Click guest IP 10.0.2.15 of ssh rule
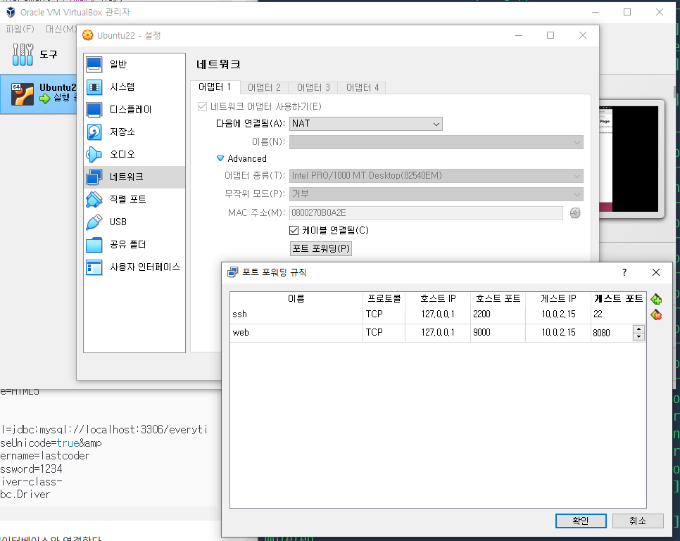The width and height of the screenshot is (680, 541). coord(558,314)
